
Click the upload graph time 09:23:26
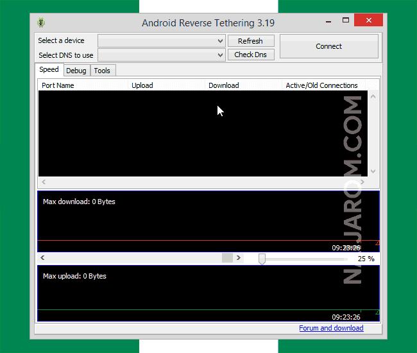(x=346, y=317)
